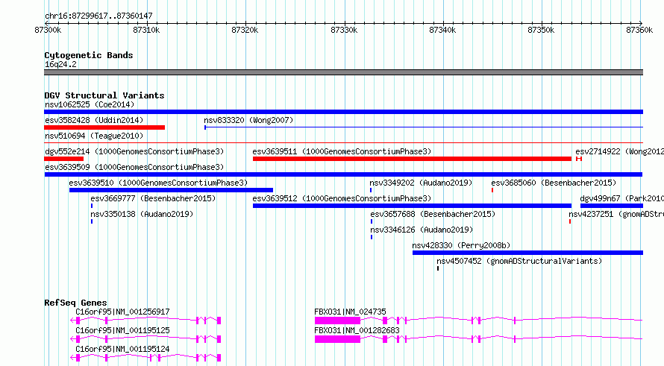Open FBXO31|NM_024735 gene label

tap(350, 312)
